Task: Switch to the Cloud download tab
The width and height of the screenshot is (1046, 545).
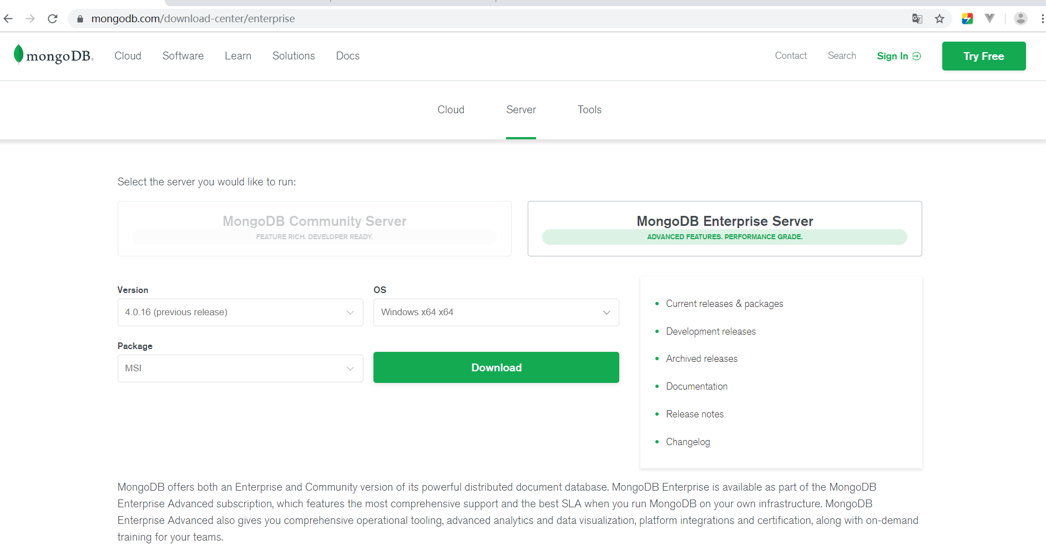Action: [451, 110]
